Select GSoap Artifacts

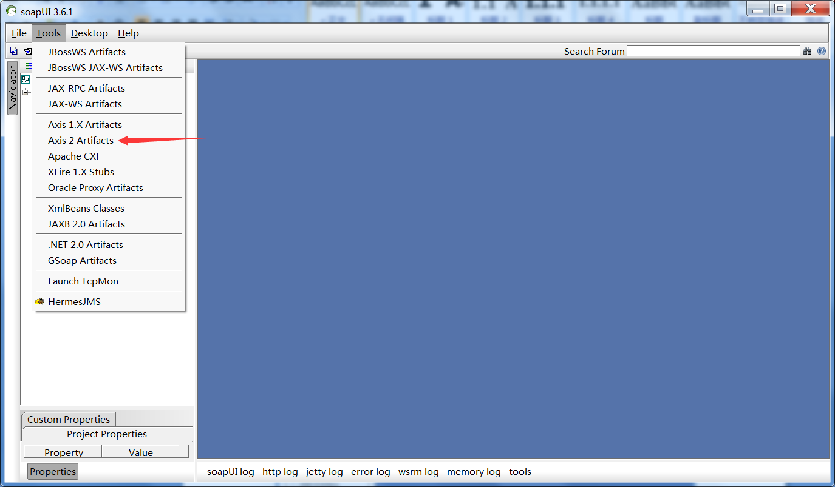(108, 260)
